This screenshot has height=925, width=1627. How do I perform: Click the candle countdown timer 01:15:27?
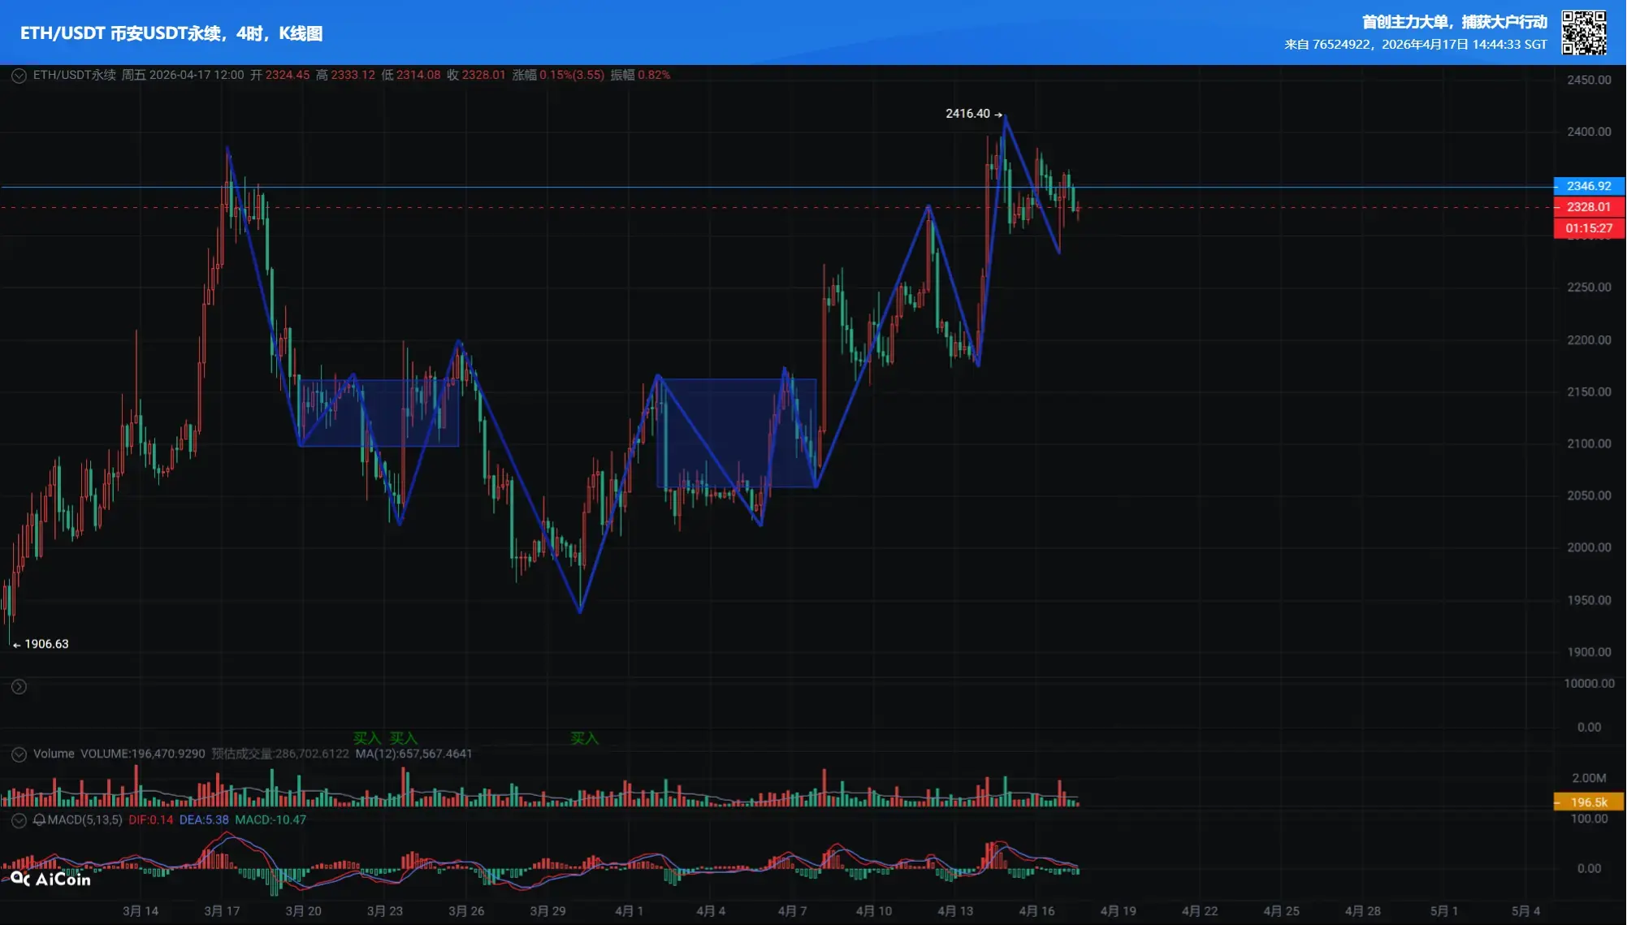[1588, 228]
